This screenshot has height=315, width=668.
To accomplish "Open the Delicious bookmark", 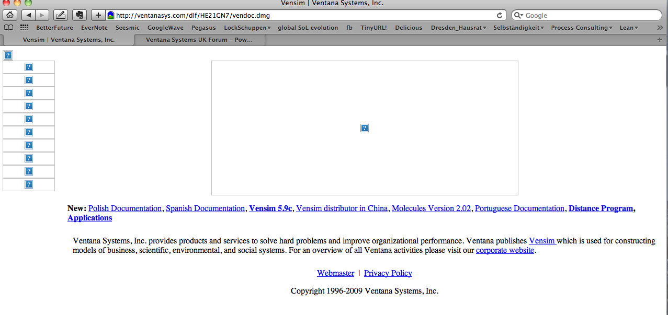I will [409, 28].
